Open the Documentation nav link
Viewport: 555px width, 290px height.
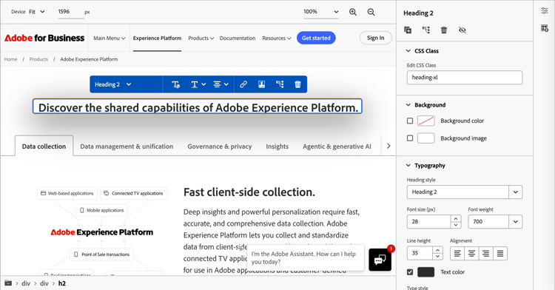click(237, 38)
